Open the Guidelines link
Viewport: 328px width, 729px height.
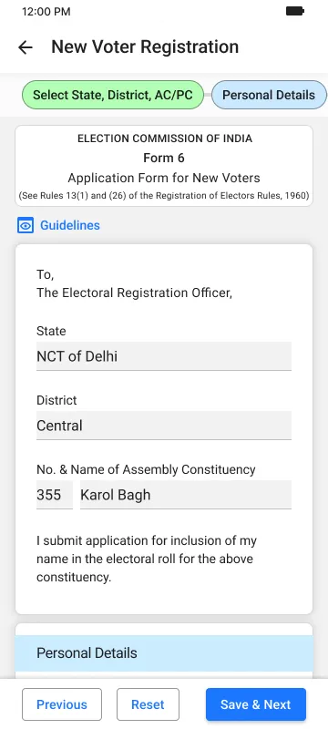70,225
